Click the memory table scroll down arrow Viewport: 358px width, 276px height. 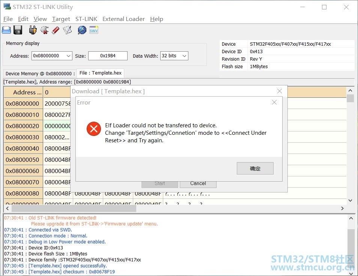point(350,200)
